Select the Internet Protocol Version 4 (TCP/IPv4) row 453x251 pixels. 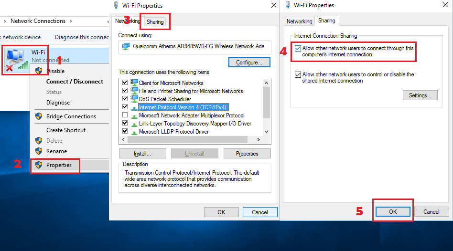coord(183,107)
